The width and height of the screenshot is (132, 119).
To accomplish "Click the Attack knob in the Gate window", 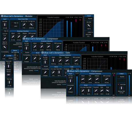I will [53, 61].
